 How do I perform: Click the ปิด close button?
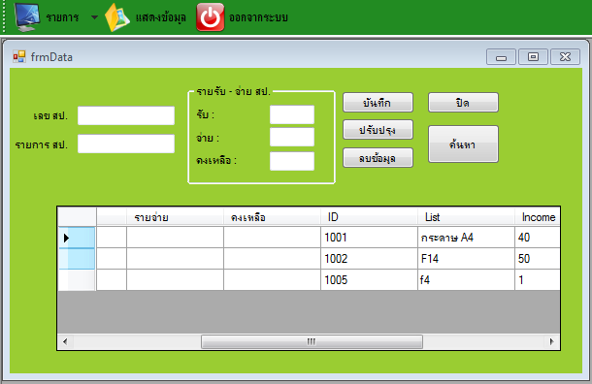[x=463, y=103]
